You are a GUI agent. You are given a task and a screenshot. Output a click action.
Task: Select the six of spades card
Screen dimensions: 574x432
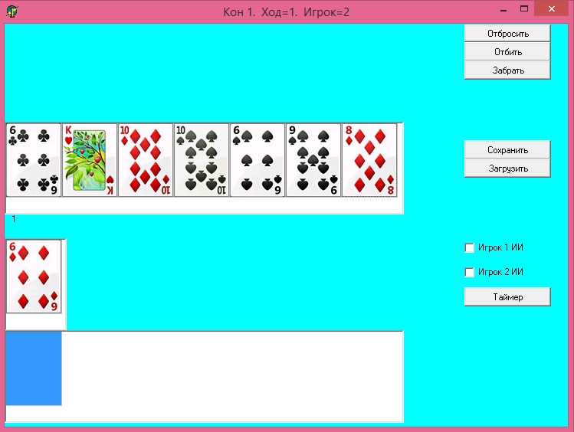(x=257, y=160)
